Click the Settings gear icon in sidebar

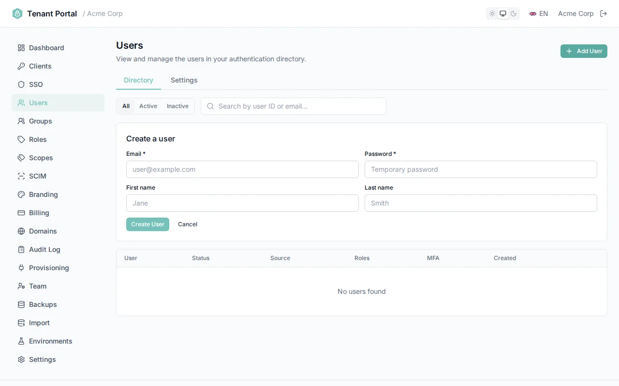pyautogui.click(x=21, y=359)
